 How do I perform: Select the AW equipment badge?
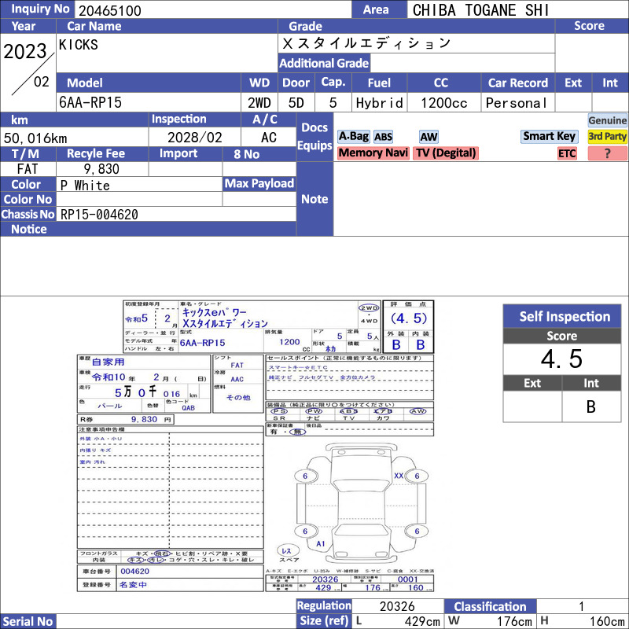point(429,137)
